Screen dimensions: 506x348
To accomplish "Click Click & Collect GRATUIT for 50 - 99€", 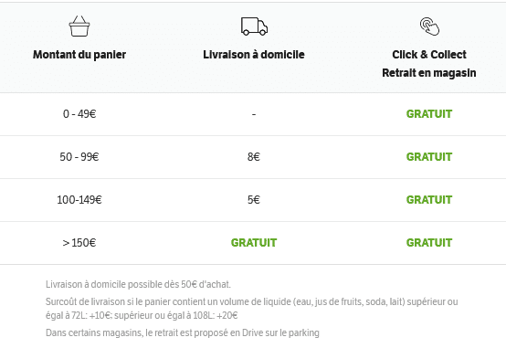I will point(429,157).
